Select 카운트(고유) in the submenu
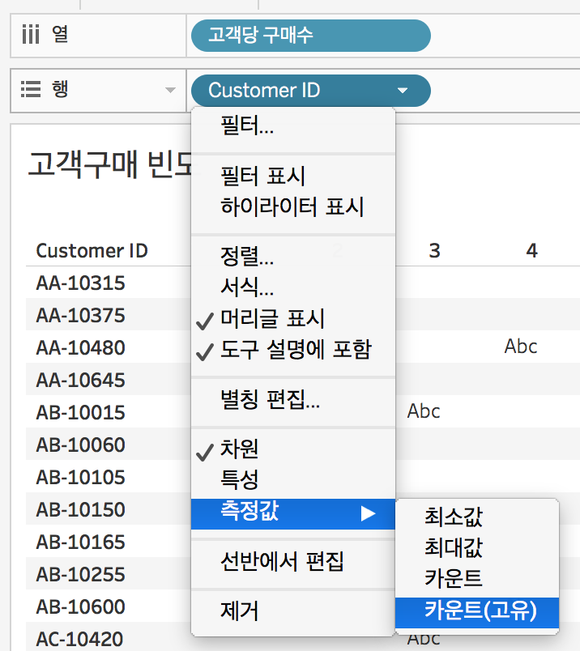Viewport: 580px width, 651px height. 477,613
